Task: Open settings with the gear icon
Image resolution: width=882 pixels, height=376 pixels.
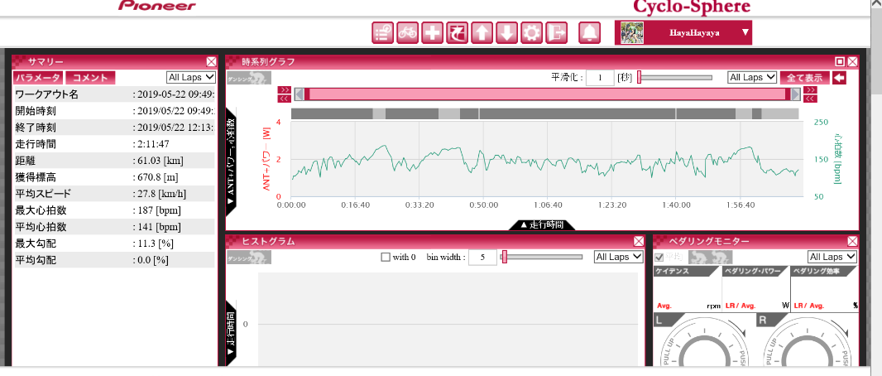Action: pos(531,33)
